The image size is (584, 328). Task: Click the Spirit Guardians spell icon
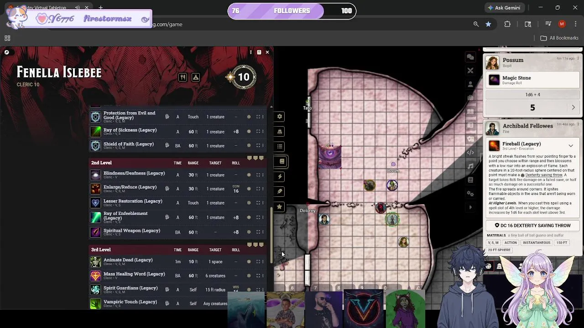tap(95, 289)
